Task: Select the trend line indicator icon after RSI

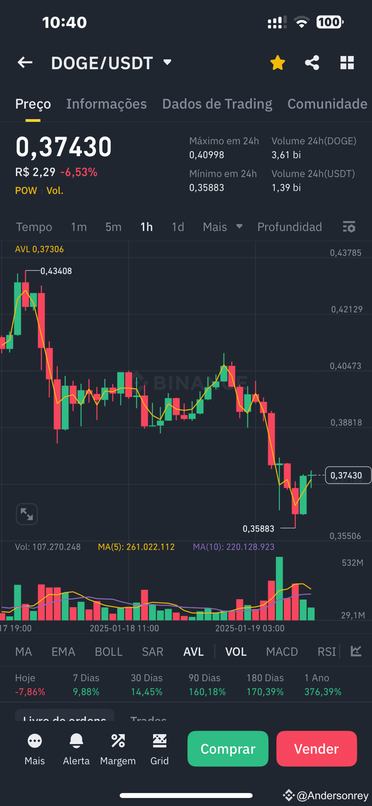Action: [356, 651]
